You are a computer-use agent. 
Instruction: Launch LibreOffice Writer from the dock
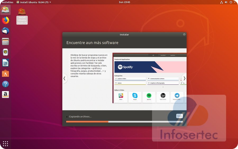point(5,63)
